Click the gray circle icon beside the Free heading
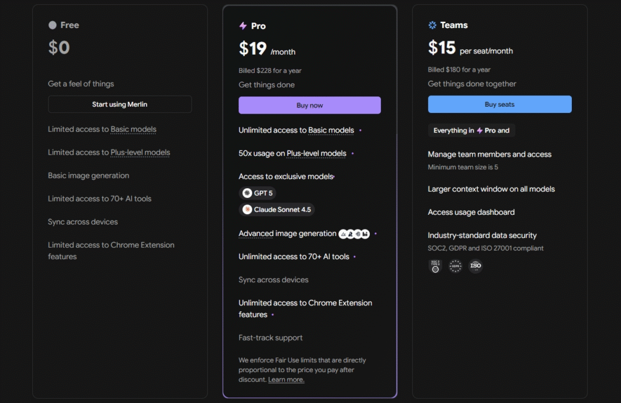Screen dimensions: 621x403 tap(52, 25)
